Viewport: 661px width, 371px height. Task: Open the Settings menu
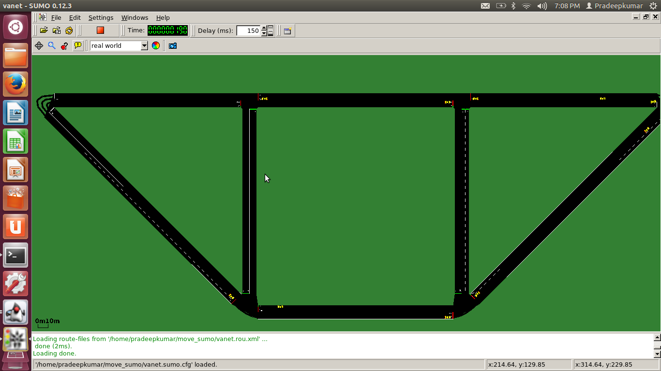tap(101, 17)
